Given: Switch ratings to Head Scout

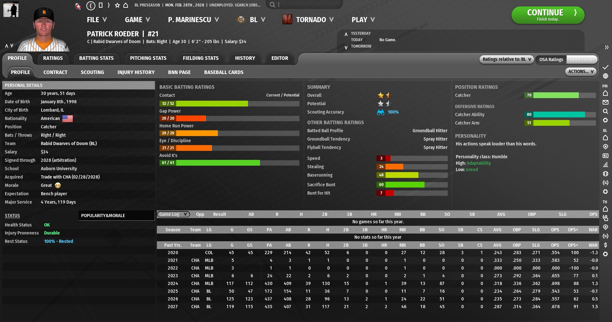Looking at the screenshot, I should tap(582, 60).
